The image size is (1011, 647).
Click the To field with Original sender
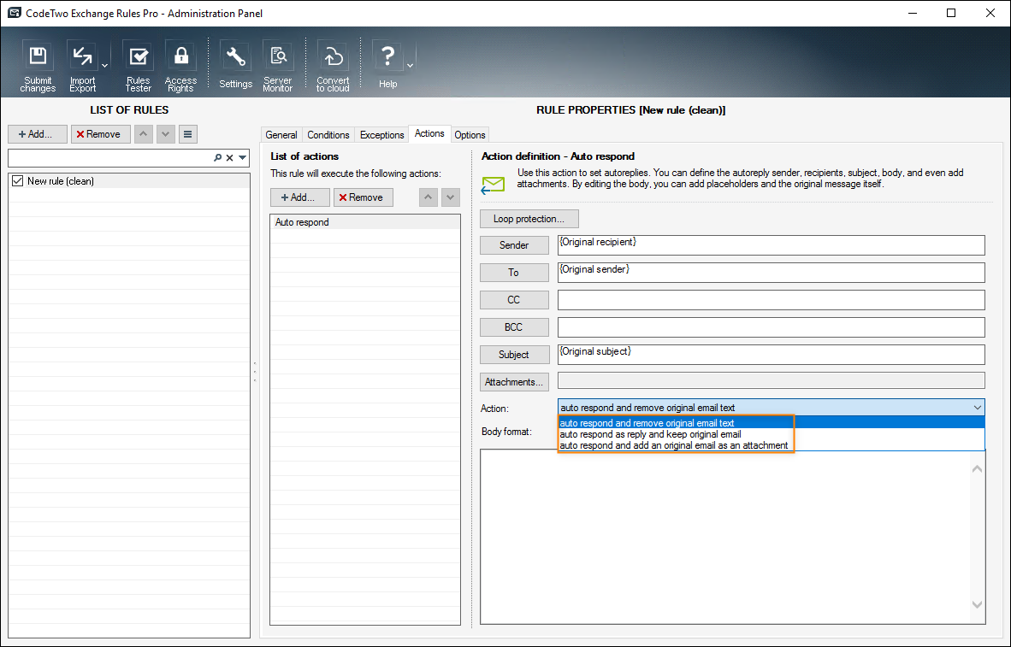[x=772, y=273]
